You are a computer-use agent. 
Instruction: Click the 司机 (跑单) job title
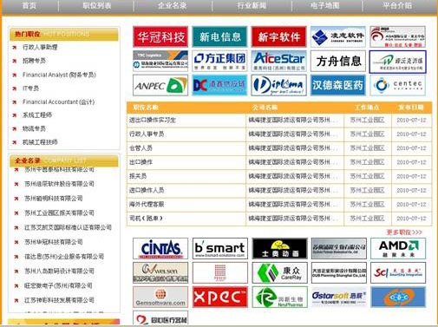[146, 219]
